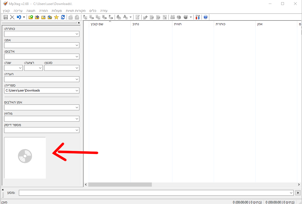Image resolution: width=302 pixels, height=204 pixels.
Task: Click the Filename to Filename convert icon
Action: click(98, 17)
